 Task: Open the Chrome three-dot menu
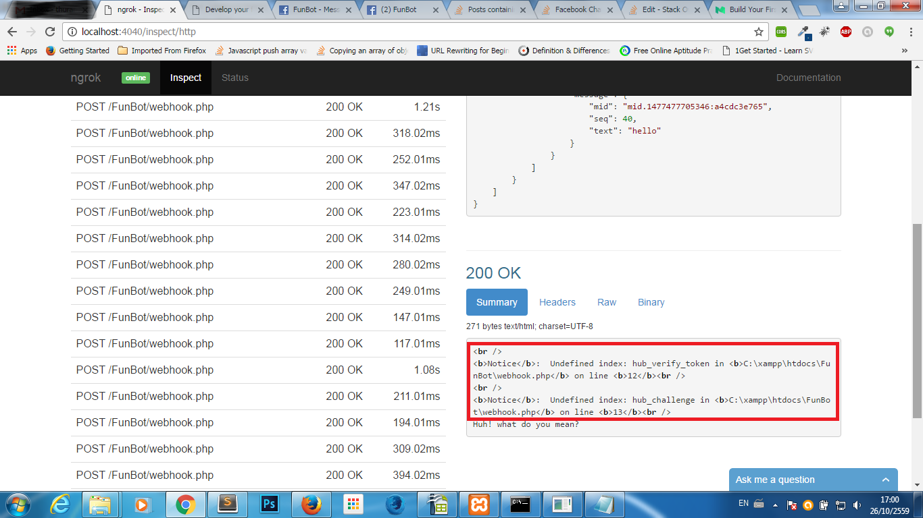[910, 32]
